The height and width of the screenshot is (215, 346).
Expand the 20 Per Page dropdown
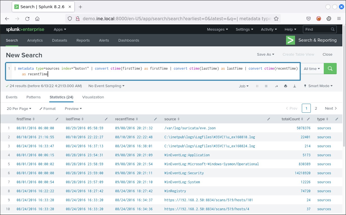pyautogui.click(x=19, y=108)
